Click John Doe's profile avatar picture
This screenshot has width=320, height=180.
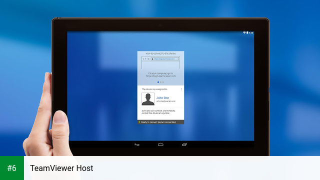[x=148, y=99]
